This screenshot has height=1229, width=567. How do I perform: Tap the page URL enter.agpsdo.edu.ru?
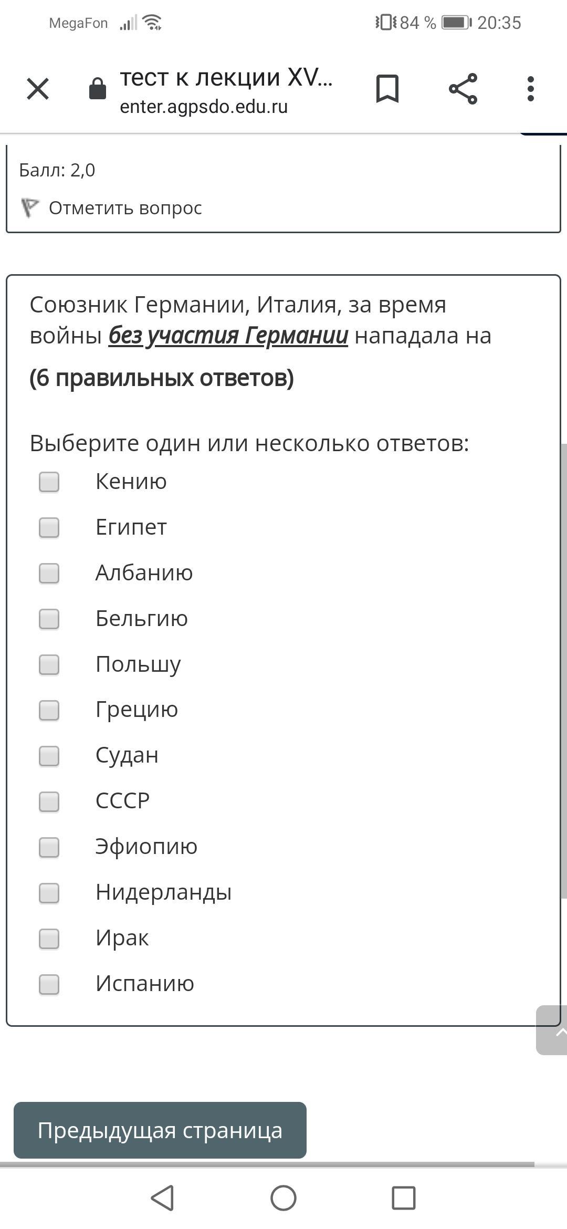[204, 107]
